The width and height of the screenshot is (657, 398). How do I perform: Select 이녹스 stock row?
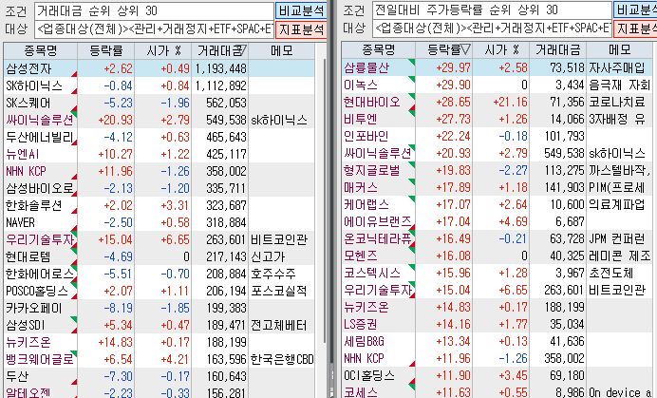coord(497,85)
